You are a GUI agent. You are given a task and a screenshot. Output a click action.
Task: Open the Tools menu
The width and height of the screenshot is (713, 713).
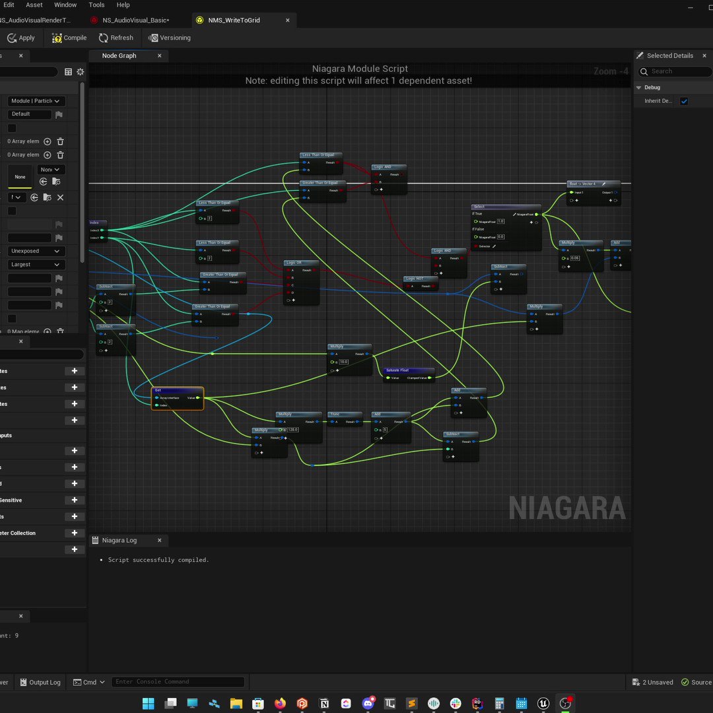pyautogui.click(x=96, y=5)
